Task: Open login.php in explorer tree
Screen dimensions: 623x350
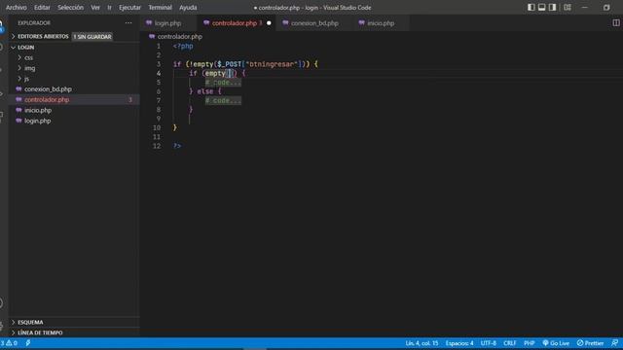Action: (x=38, y=121)
